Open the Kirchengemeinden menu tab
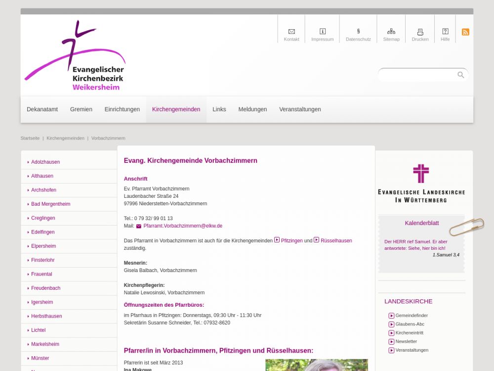 click(x=176, y=109)
